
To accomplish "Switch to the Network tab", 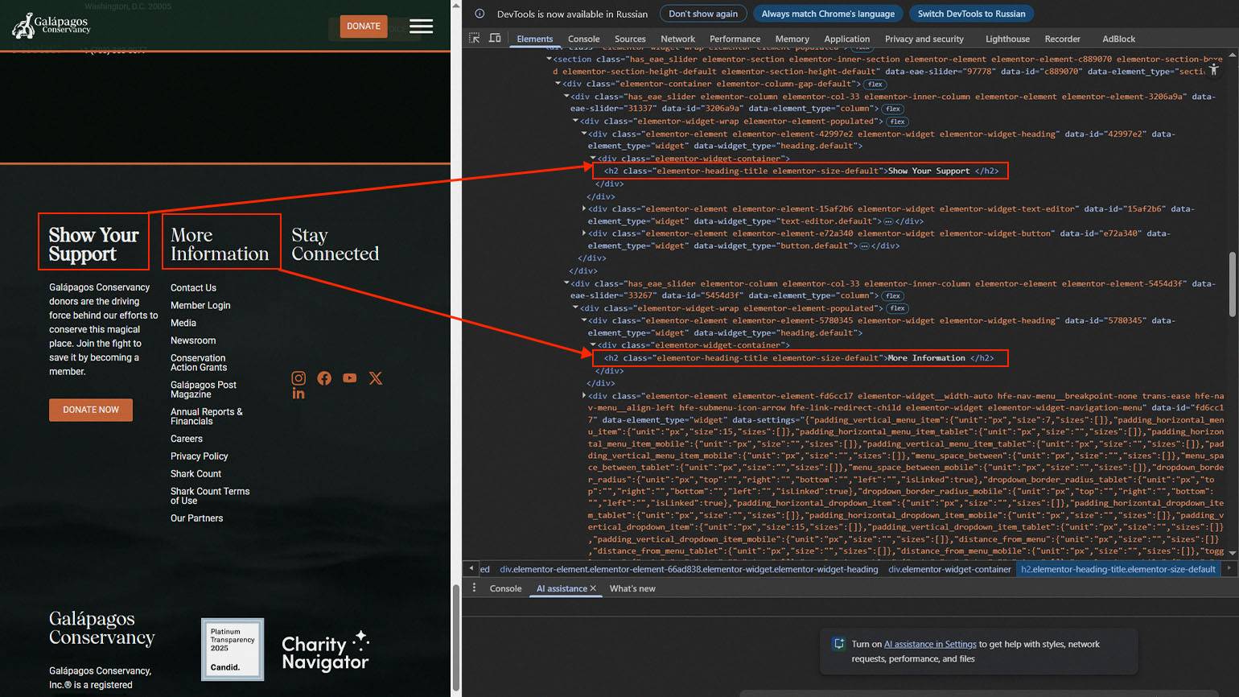I will click(677, 39).
